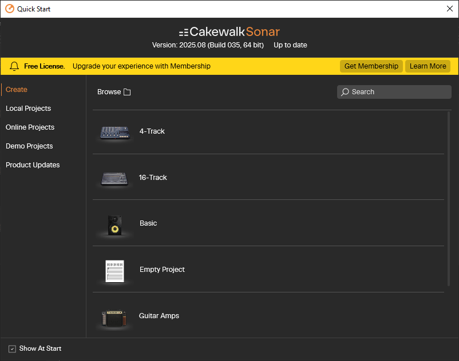Choose the 16-Track template name
The image size is (459, 361).
[153, 177]
